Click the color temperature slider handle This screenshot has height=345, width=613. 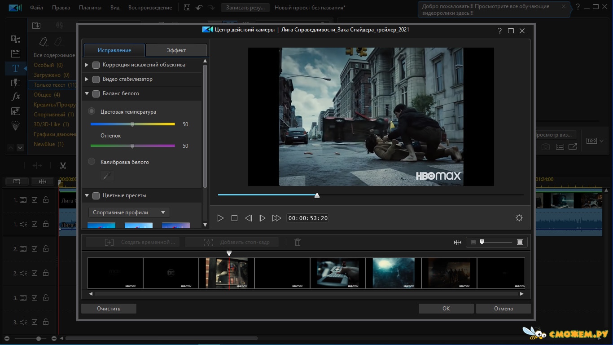click(132, 124)
